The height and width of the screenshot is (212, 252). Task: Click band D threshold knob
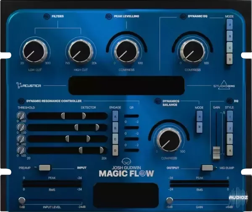pyautogui.click(x=21, y=150)
